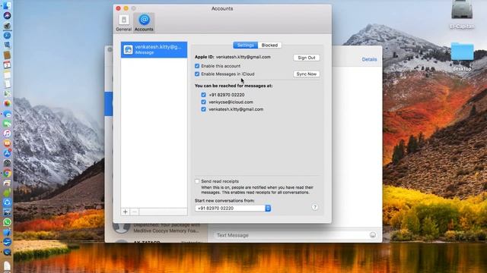Open App Store from the Dock
487x273 pixels.
coord(7,153)
